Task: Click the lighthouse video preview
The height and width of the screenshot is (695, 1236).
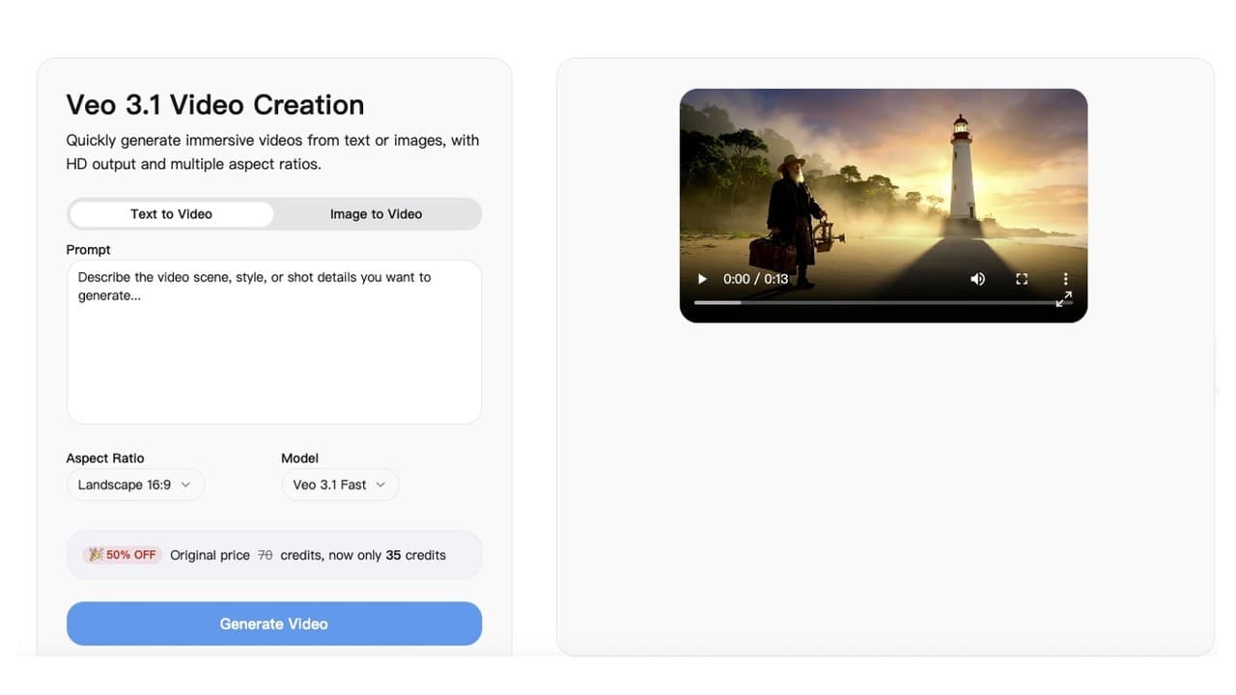Action: 884,193
